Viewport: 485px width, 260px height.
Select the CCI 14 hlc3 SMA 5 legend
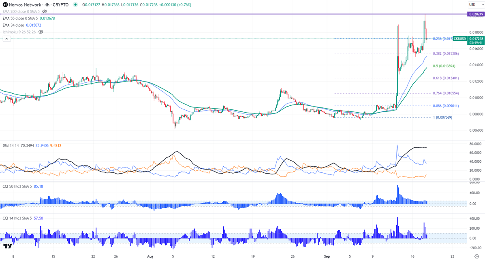tap(17, 218)
